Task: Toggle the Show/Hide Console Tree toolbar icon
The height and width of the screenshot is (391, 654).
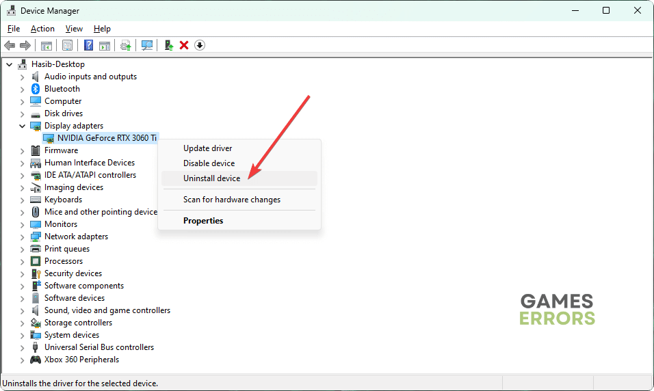Action: tap(47, 45)
